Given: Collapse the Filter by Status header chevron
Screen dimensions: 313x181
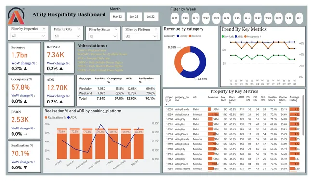Looking at the screenshot, I should pyautogui.click(x=116, y=29).
